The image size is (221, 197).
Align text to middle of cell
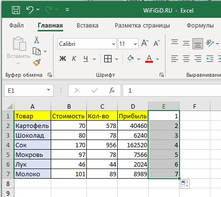coord(186,43)
